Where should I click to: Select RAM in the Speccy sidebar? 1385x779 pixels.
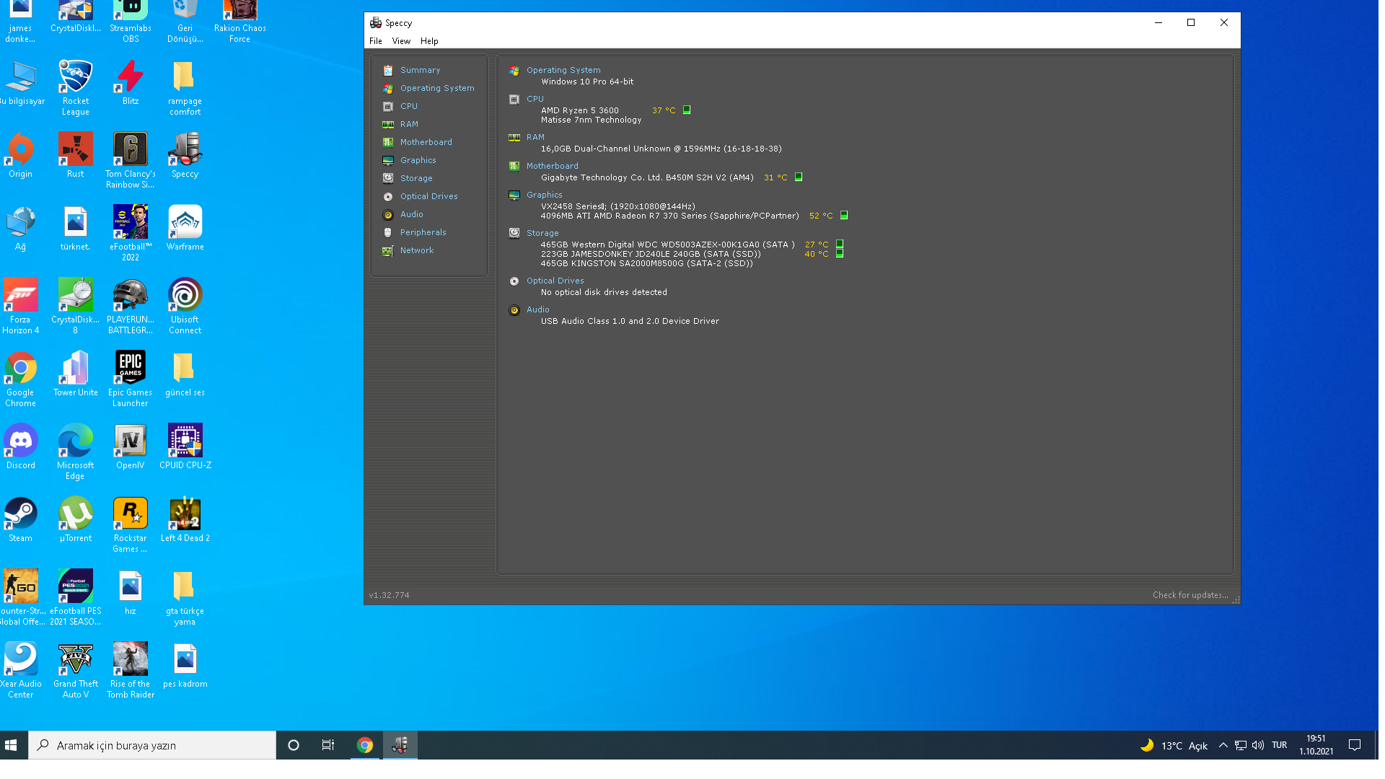[409, 124]
